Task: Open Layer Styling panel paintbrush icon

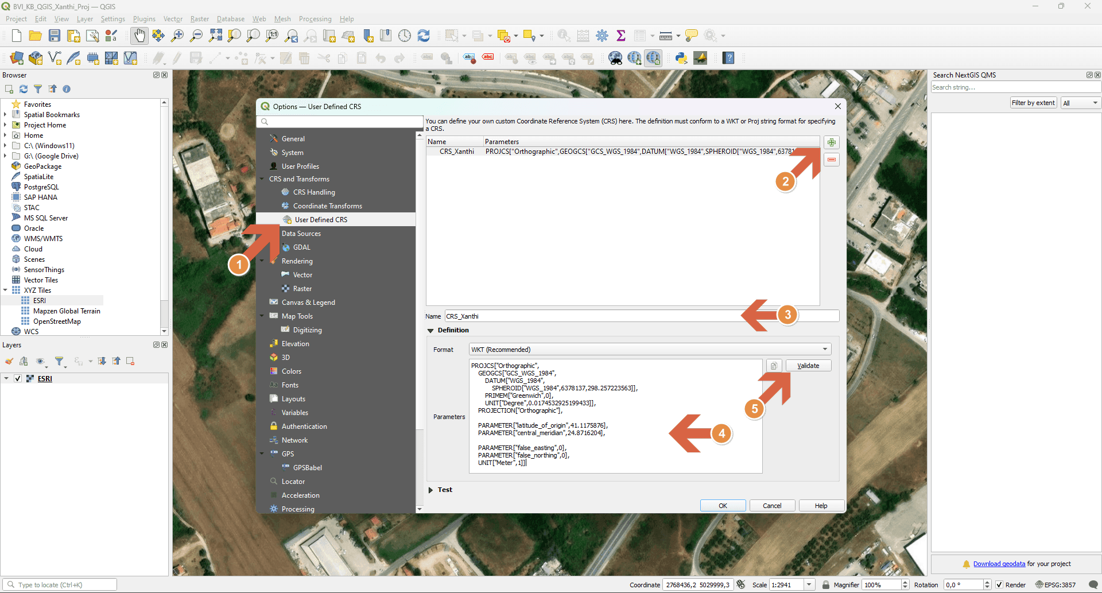Action: (x=9, y=361)
